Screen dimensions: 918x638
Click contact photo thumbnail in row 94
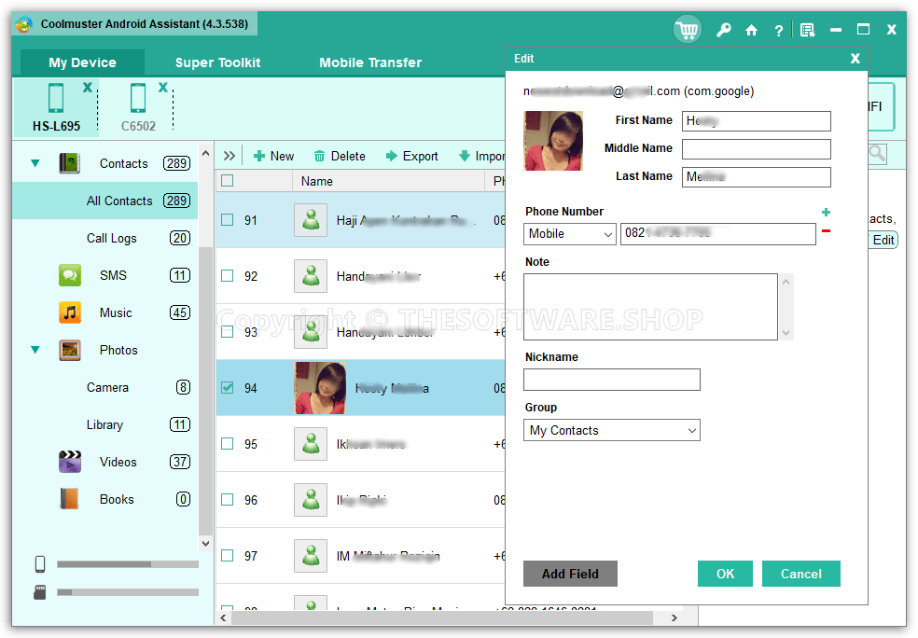point(320,387)
